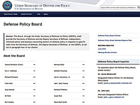Click the arrow beside Colin Kahl
This screenshot has width=140, height=105.
[34, 83]
